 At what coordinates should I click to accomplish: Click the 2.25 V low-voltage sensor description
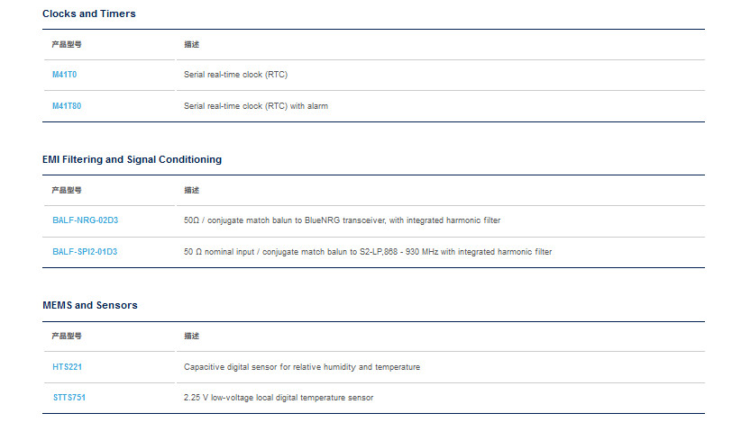coord(279,398)
